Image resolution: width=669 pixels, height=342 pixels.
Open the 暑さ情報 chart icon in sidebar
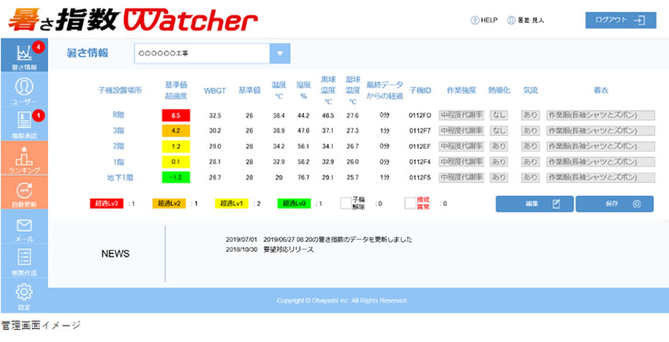click(24, 54)
